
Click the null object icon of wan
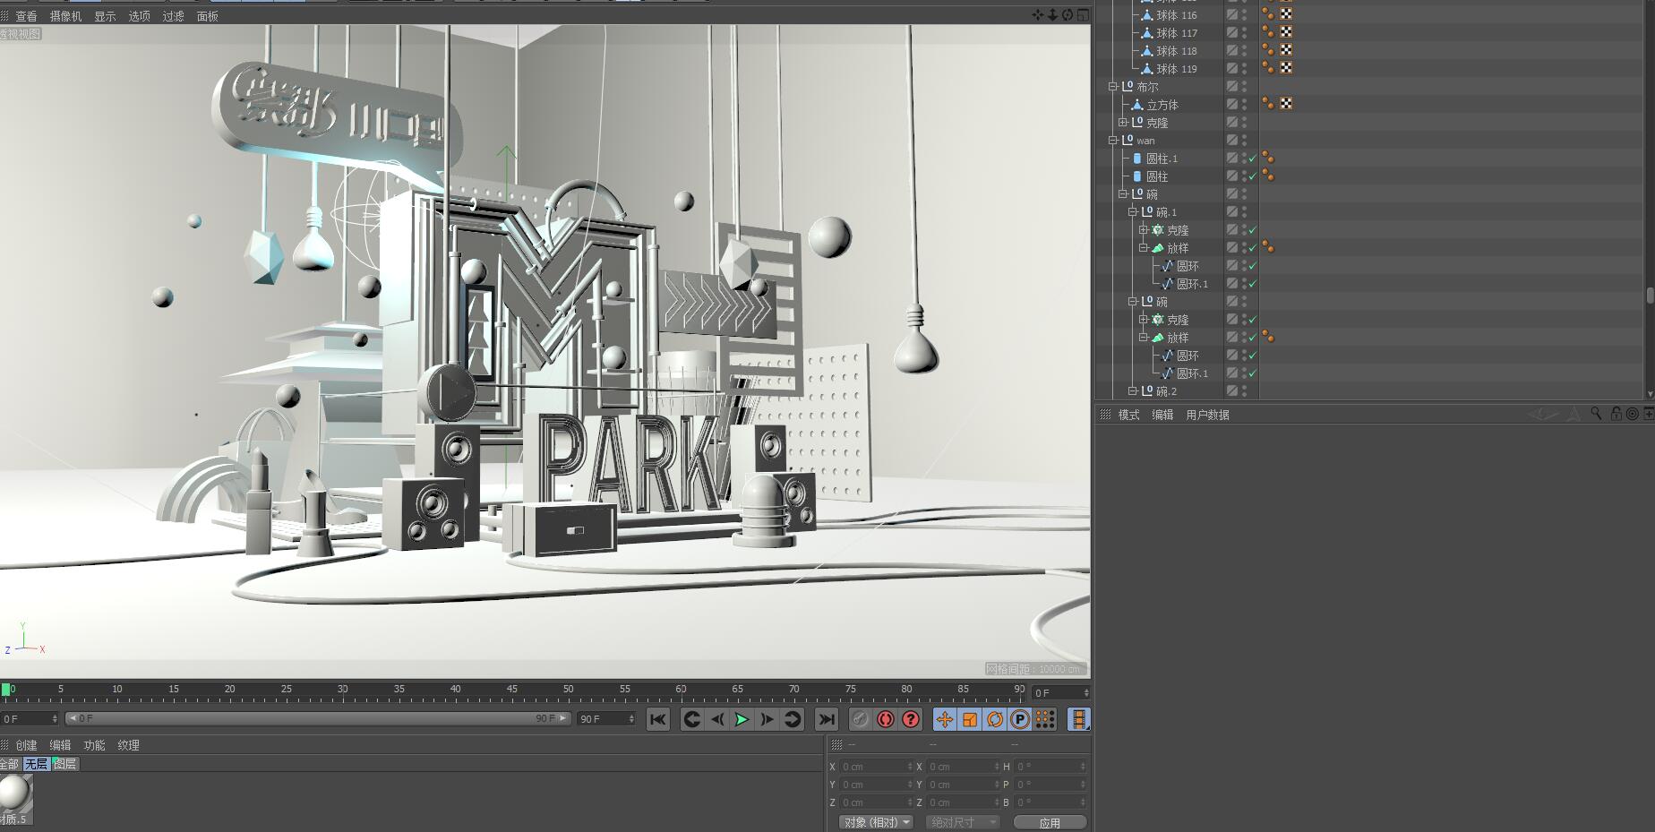[x=1128, y=140]
